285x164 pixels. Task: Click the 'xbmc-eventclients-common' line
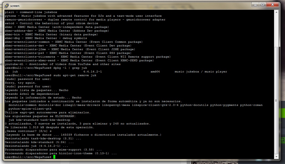74,42
